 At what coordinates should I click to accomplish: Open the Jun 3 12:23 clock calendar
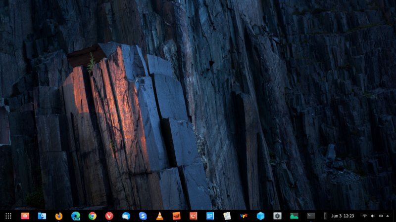tap(343, 216)
